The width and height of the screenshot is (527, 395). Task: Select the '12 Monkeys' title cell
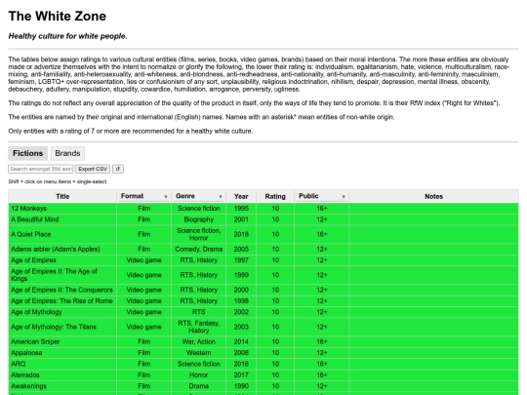click(x=62, y=209)
